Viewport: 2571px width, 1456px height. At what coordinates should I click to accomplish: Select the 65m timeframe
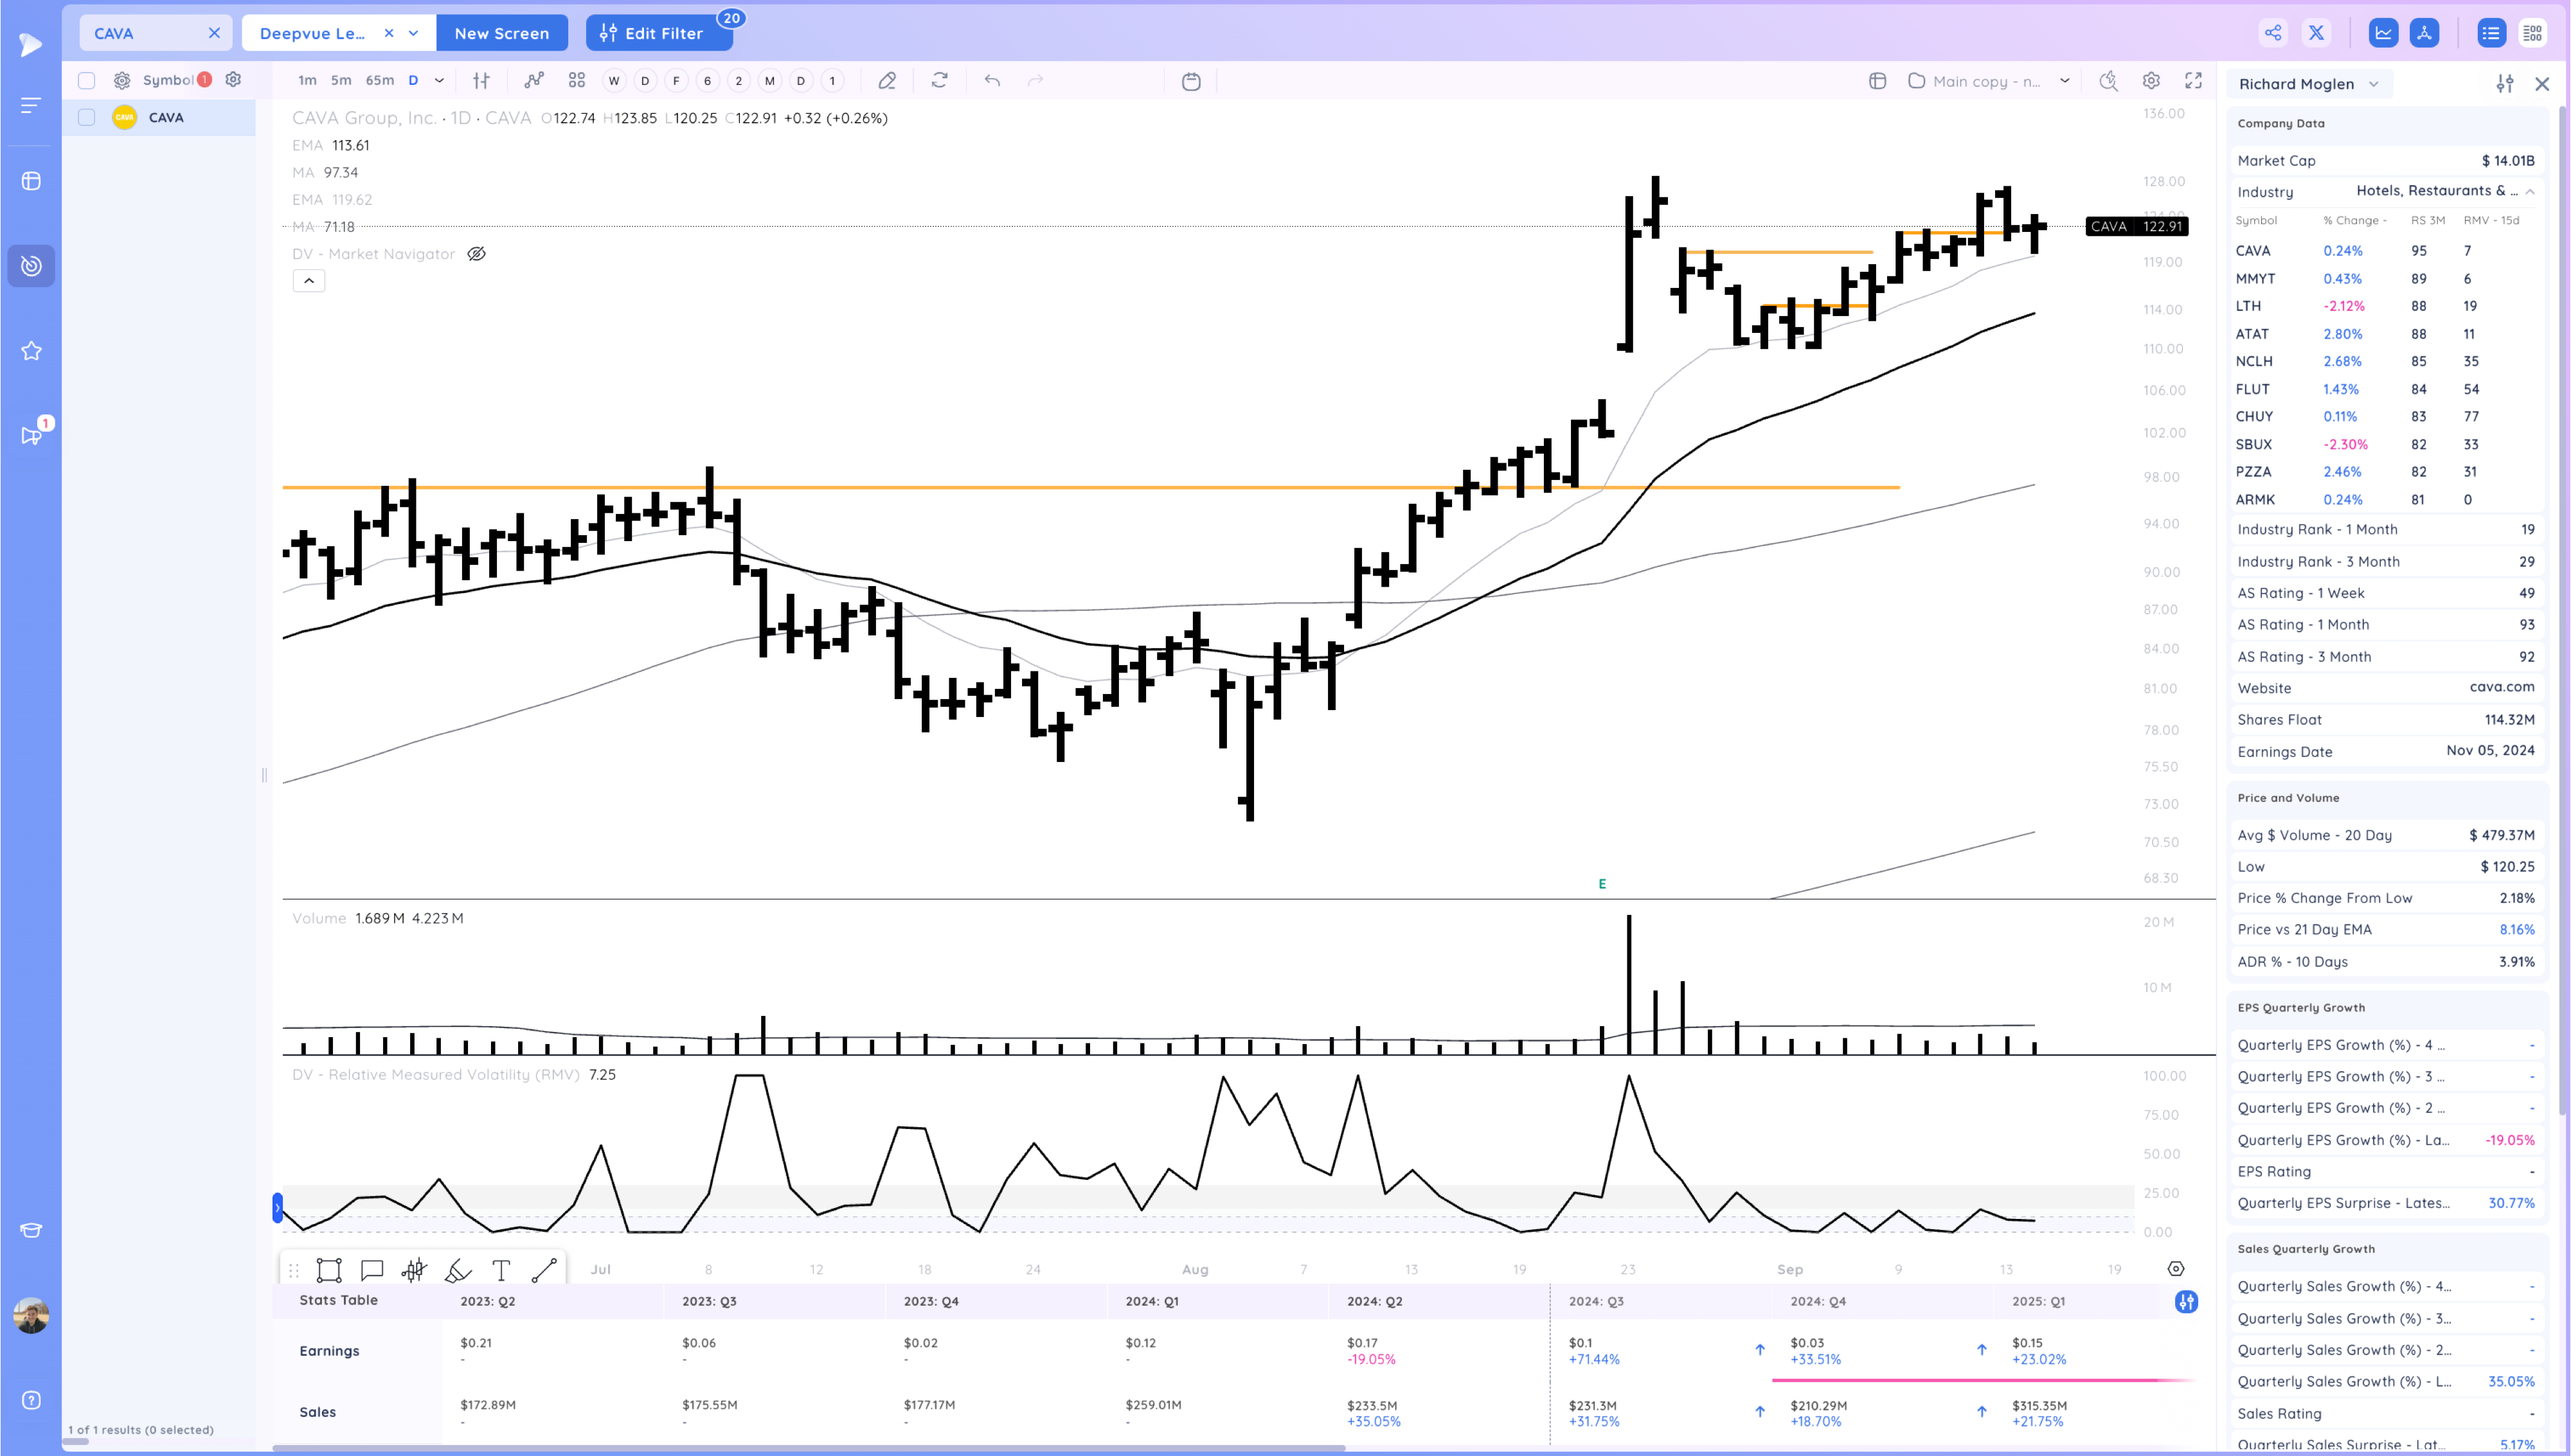(x=379, y=81)
